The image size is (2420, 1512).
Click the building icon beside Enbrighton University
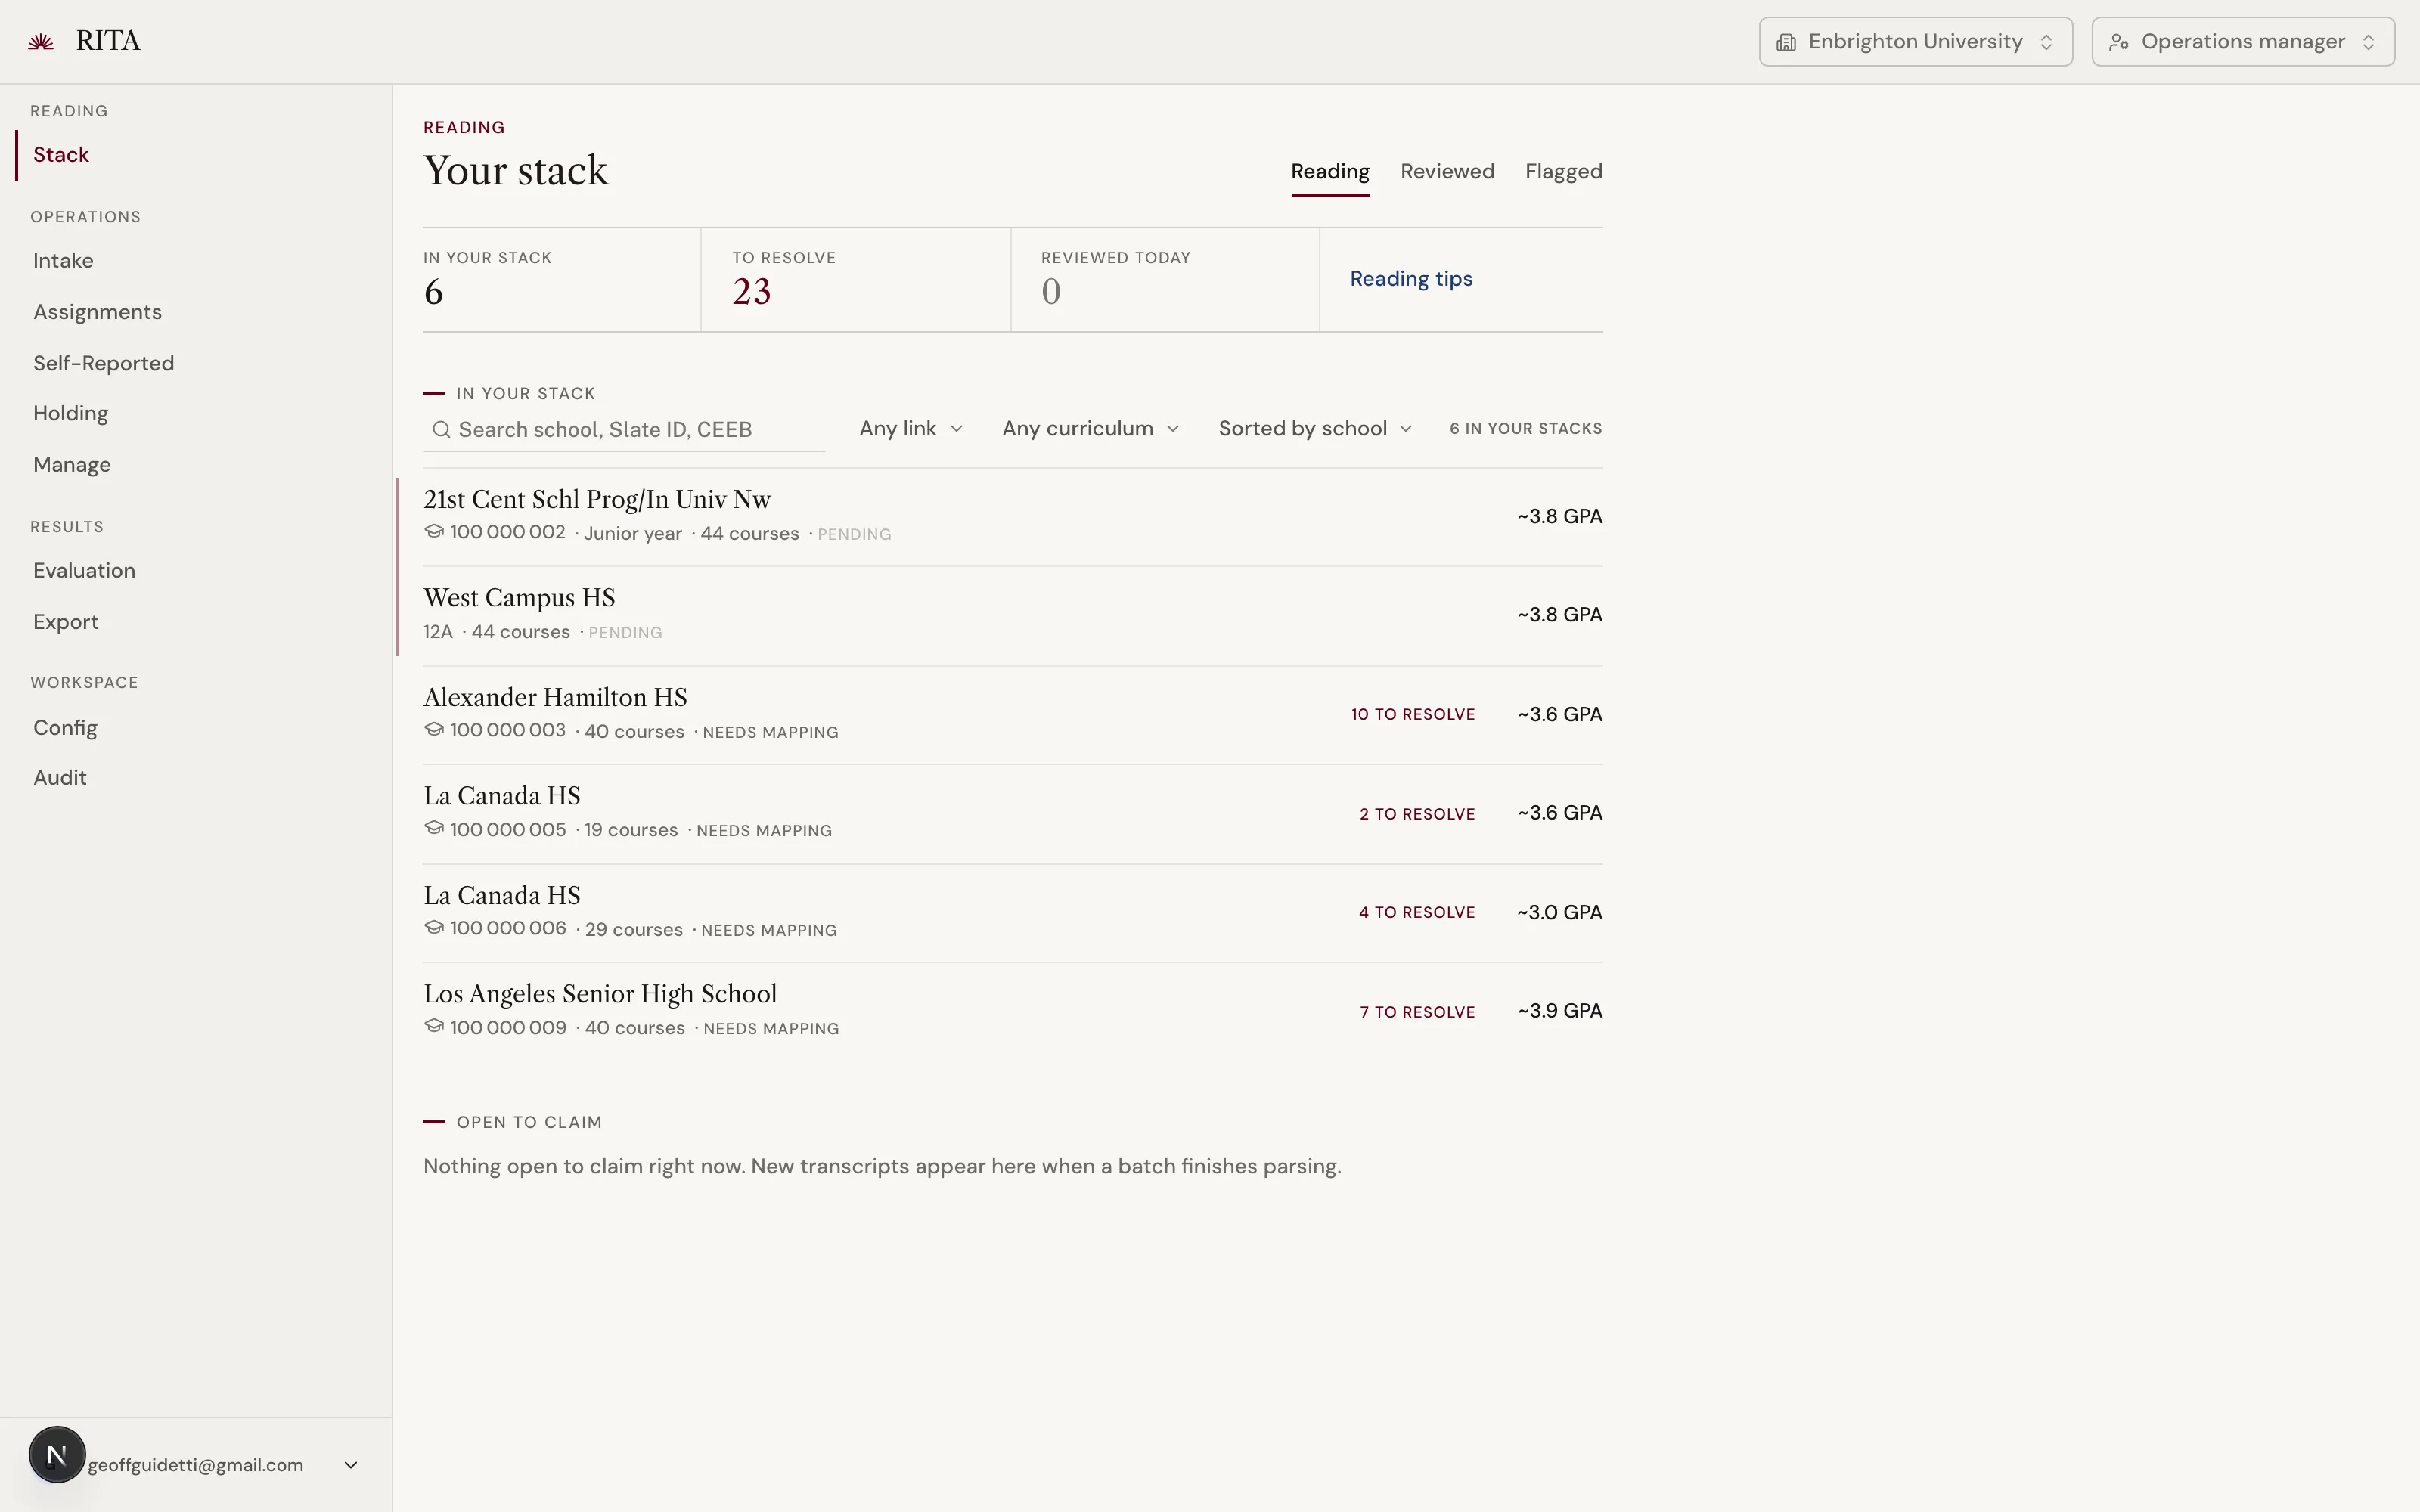click(x=1786, y=42)
